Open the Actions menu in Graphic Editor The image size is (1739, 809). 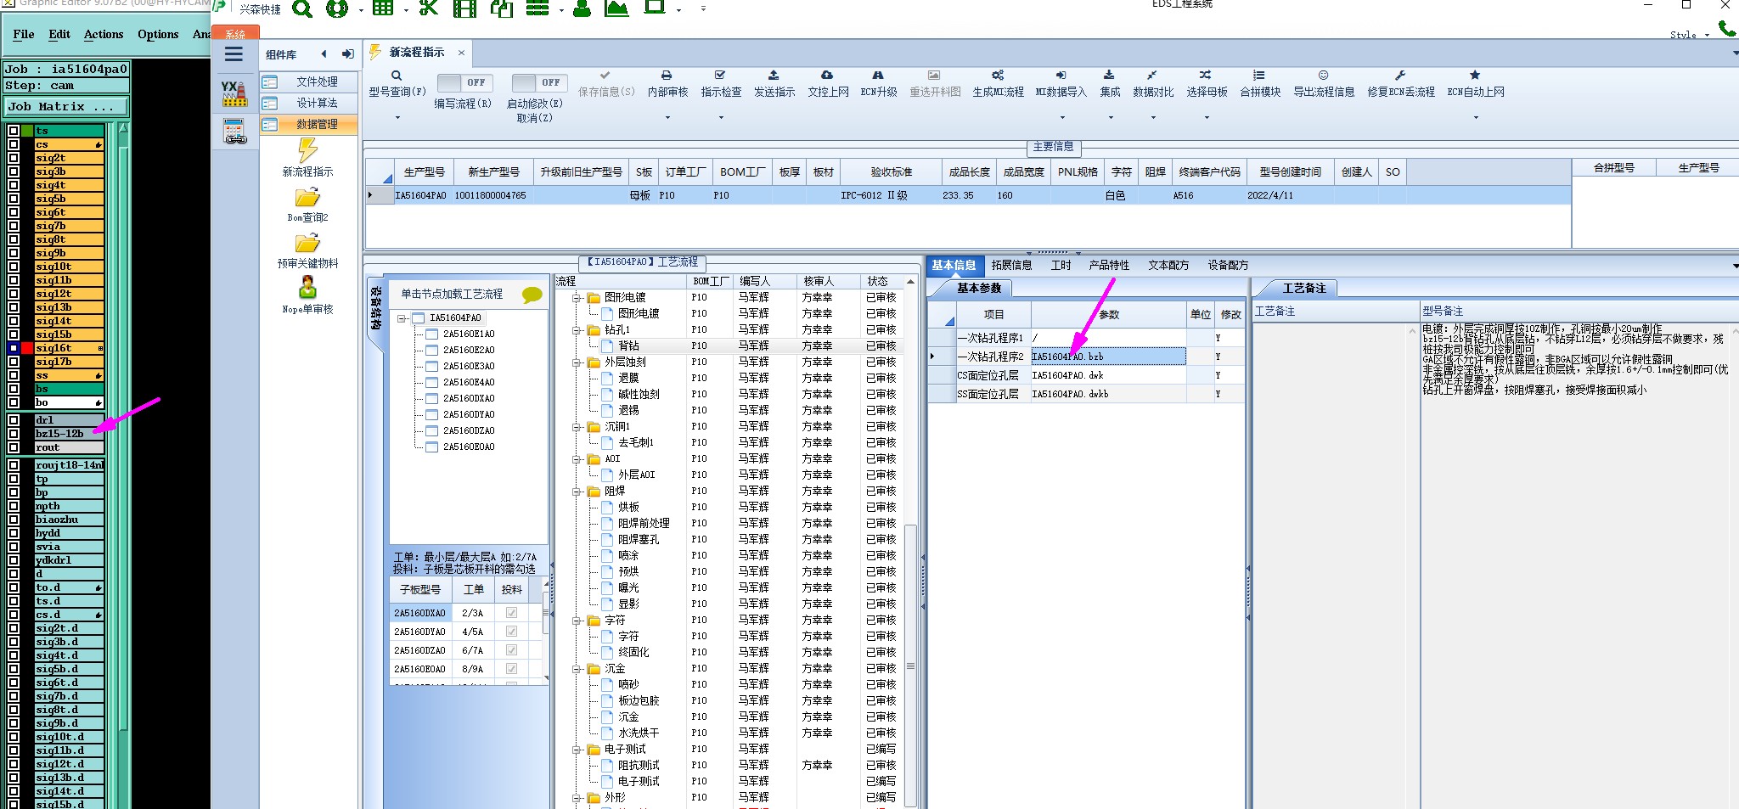[x=104, y=35]
